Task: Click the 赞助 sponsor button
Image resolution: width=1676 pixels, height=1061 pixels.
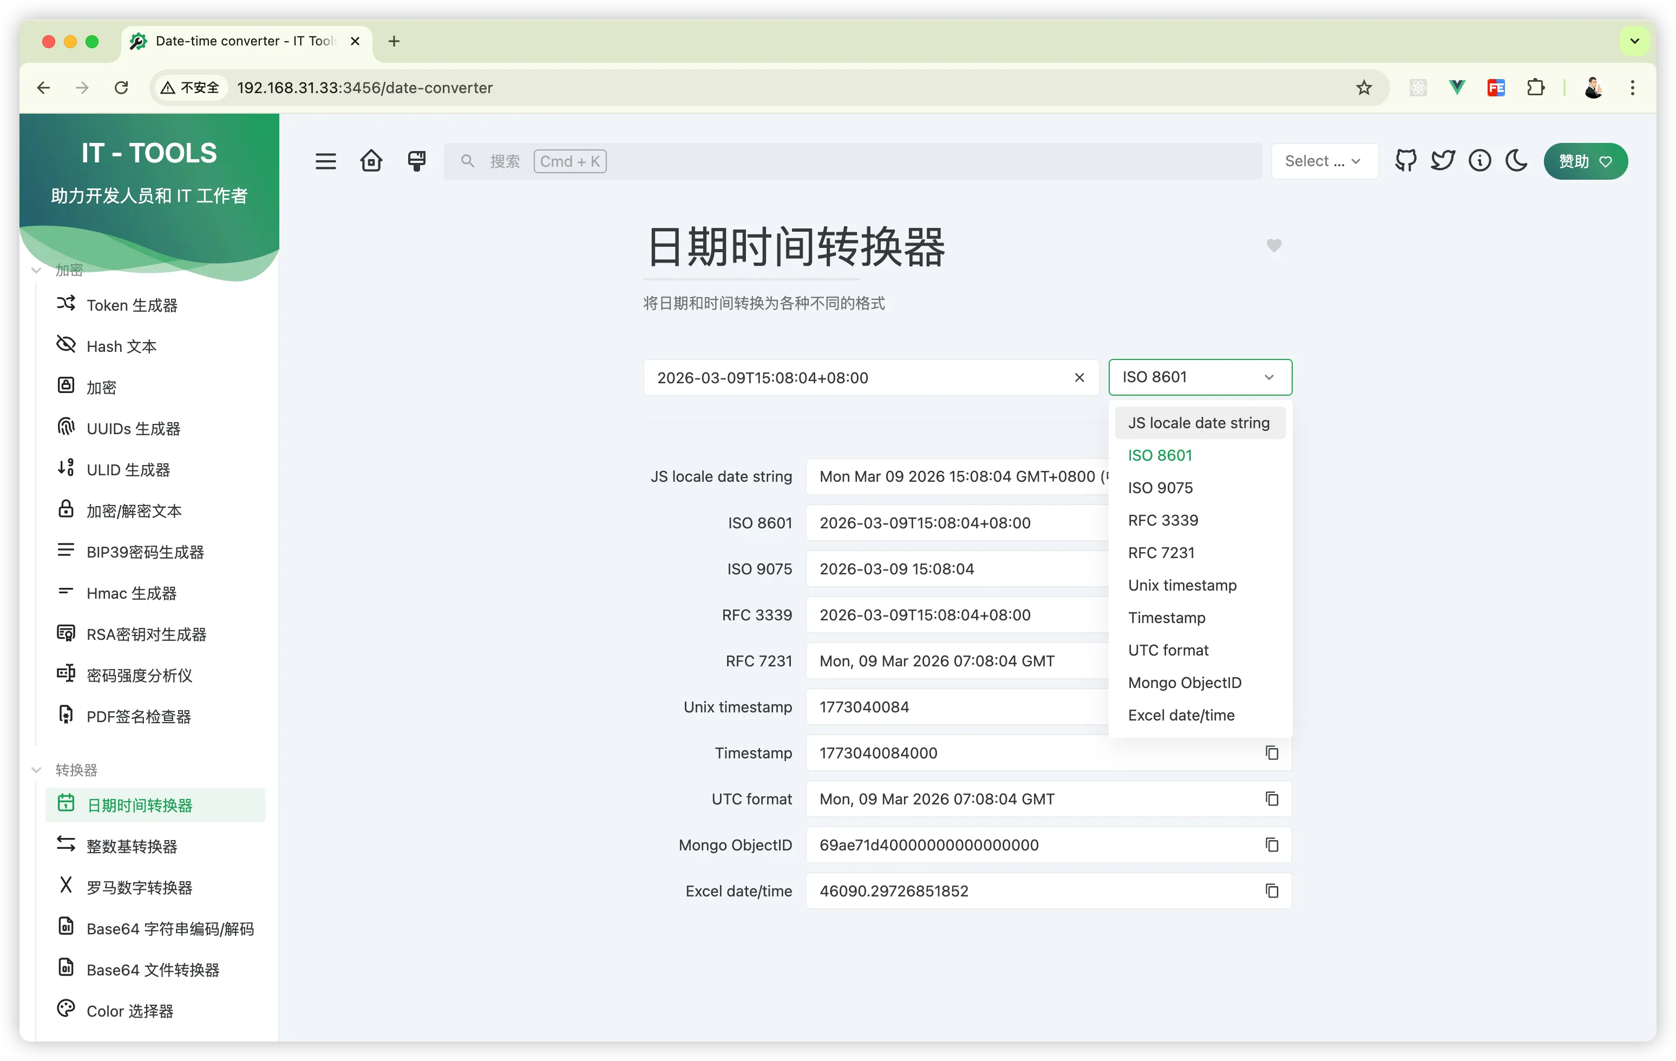Action: (x=1586, y=161)
